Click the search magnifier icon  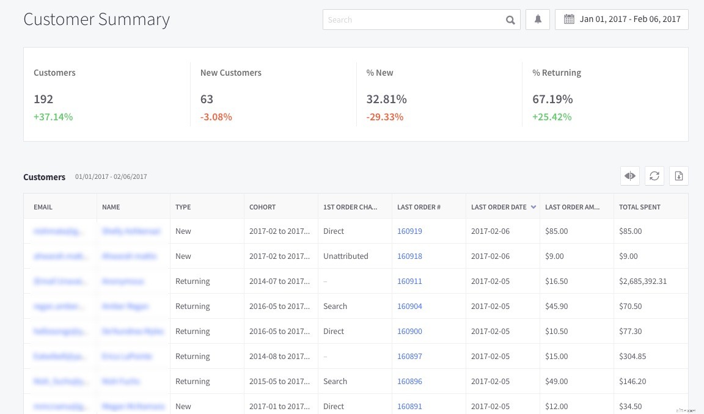[510, 20]
